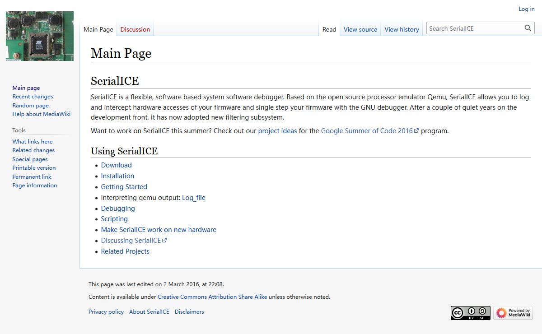Open the Debugging link
Image resolution: width=542 pixels, height=334 pixels.
click(118, 209)
